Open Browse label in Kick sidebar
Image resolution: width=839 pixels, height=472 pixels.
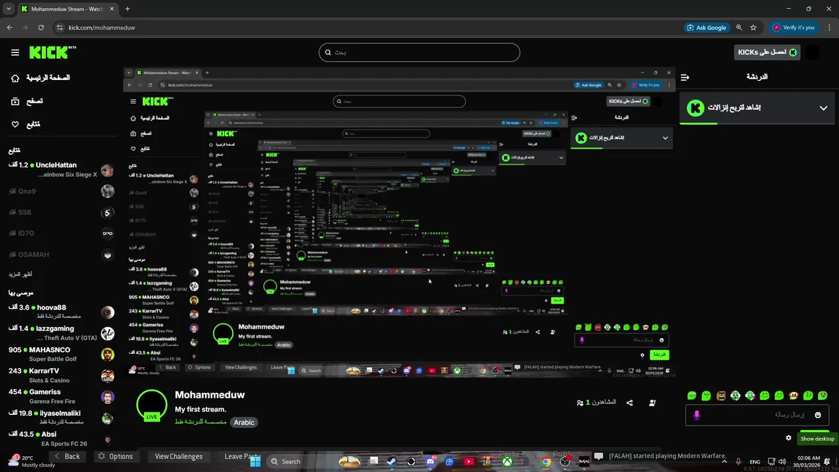point(35,101)
